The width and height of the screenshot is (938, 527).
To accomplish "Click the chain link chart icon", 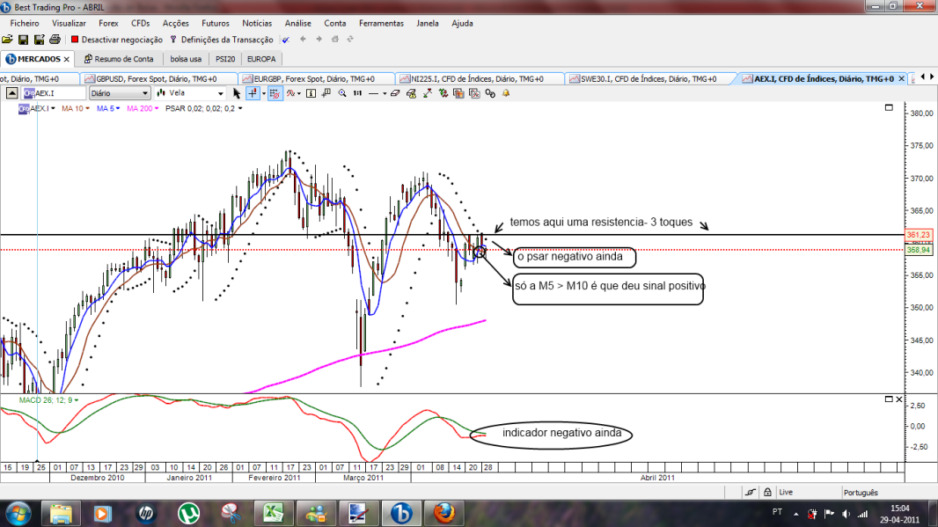I will (490, 93).
